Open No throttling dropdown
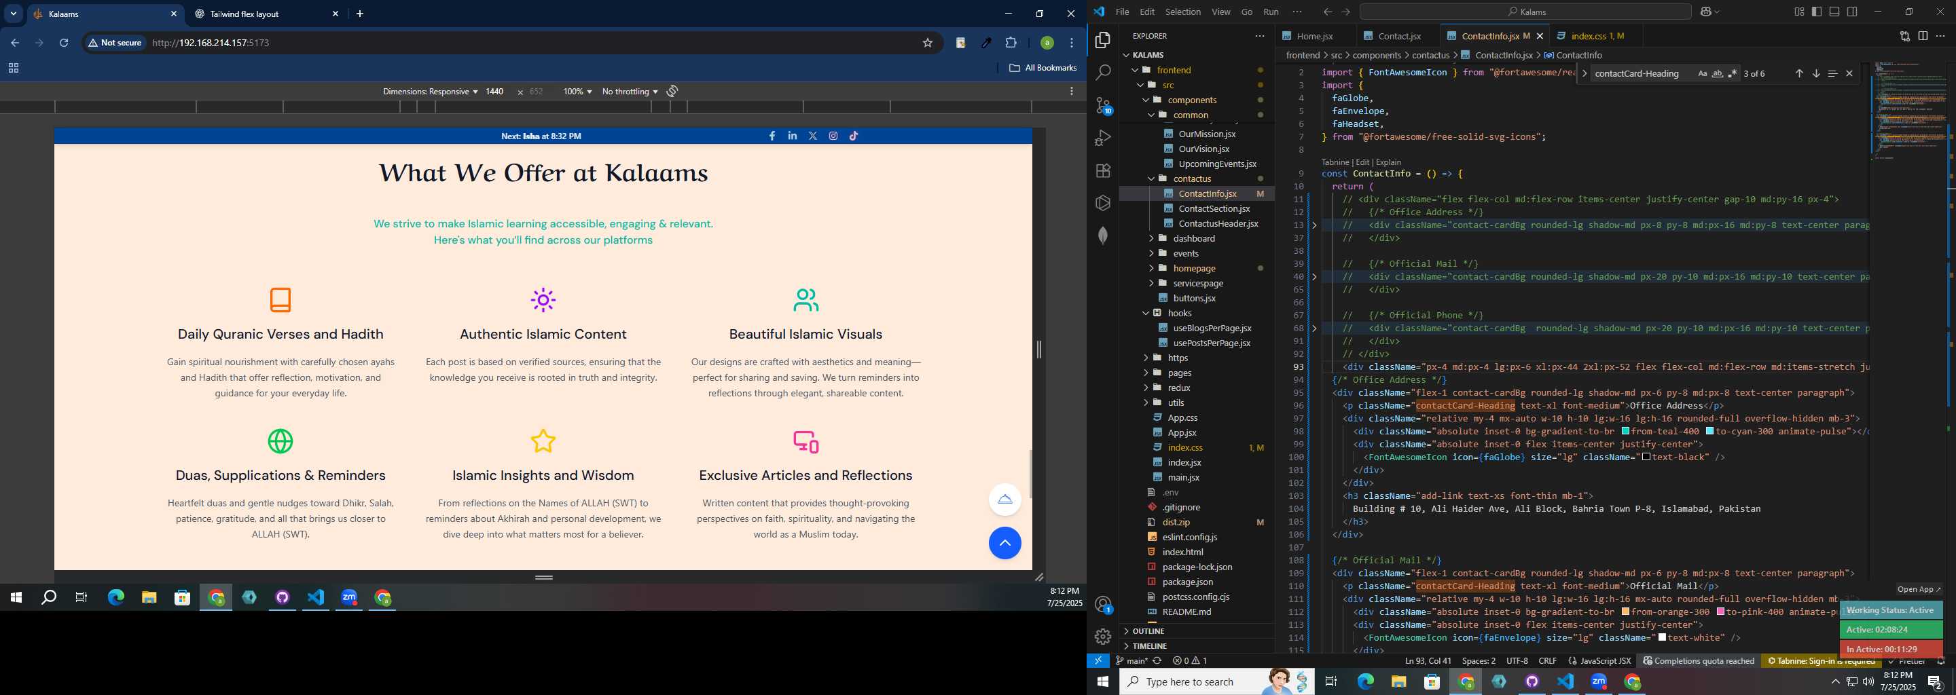1956x695 pixels. (630, 91)
